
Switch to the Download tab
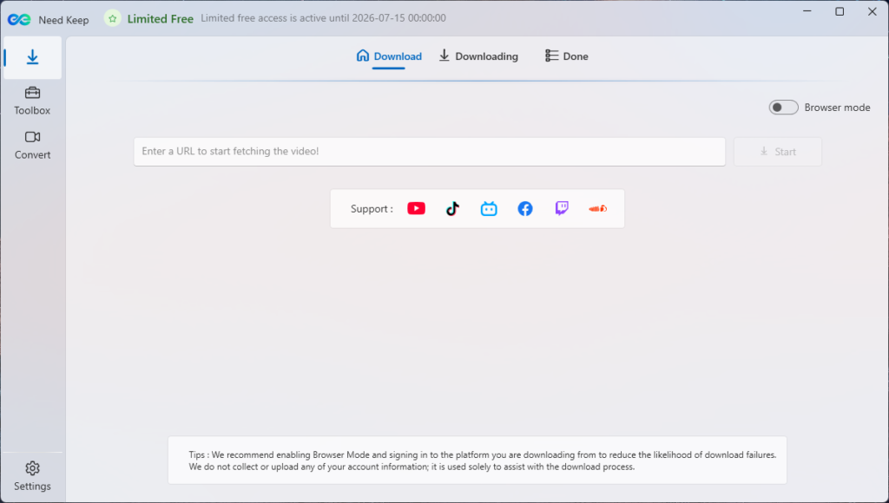(389, 56)
